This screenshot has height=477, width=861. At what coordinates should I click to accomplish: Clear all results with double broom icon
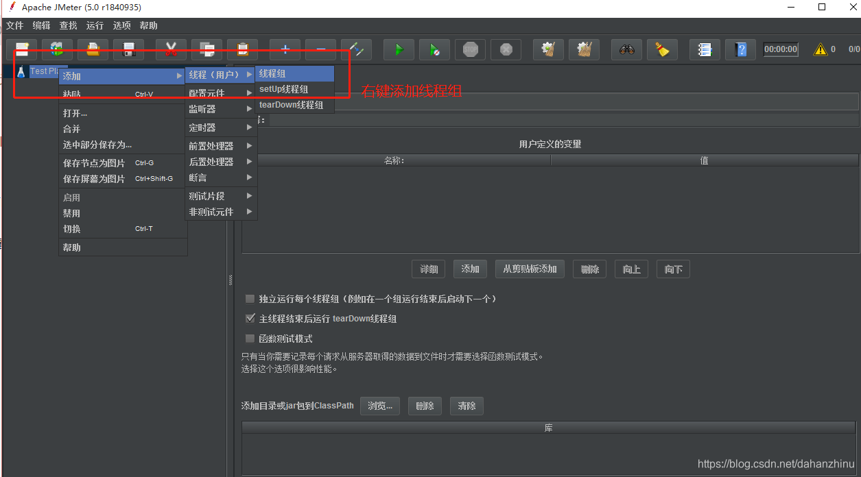[584, 49]
